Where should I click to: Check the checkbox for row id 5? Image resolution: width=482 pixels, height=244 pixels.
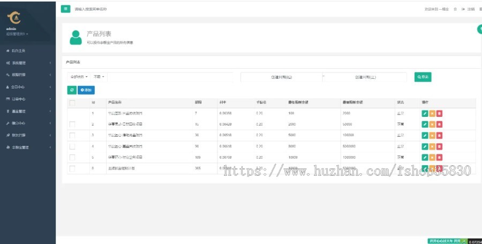click(x=72, y=157)
